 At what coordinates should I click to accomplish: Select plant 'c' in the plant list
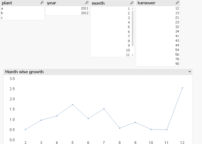click(22, 18)
